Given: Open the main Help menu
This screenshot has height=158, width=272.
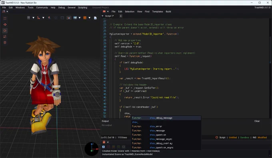Looking at the screenshot, I should coord(53,8).
